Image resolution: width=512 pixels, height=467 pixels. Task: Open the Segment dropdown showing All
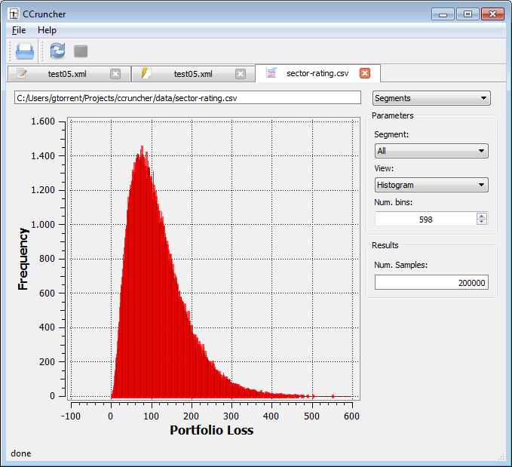coord(431,151)
